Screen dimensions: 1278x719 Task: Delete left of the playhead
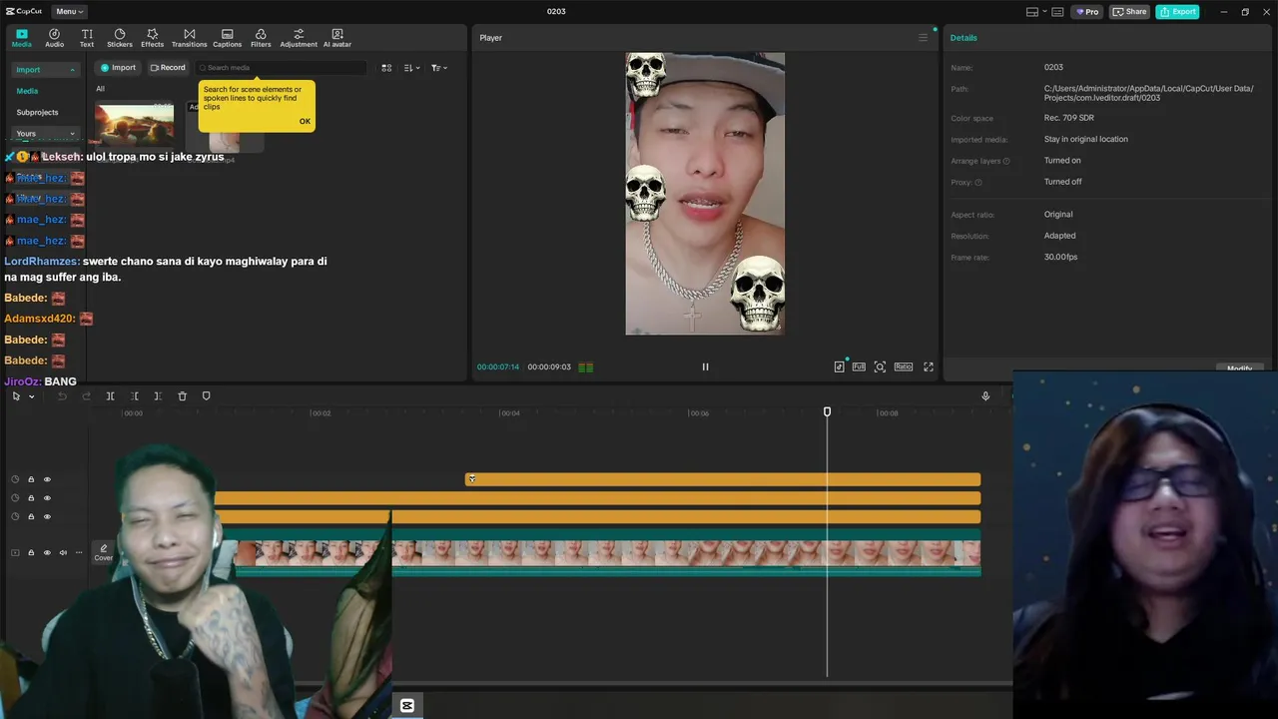[x=134, y=396]
